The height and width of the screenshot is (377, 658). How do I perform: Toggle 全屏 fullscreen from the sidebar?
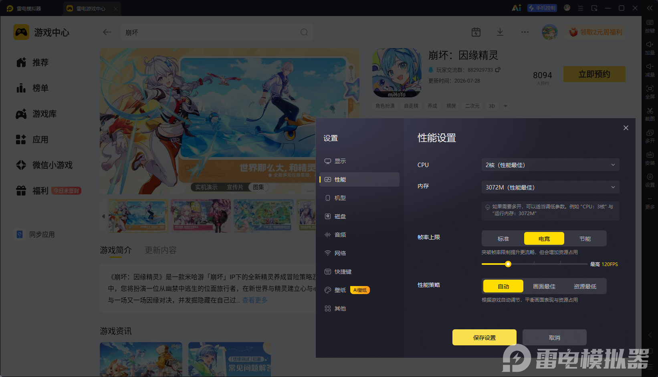(x=650, y=92)
